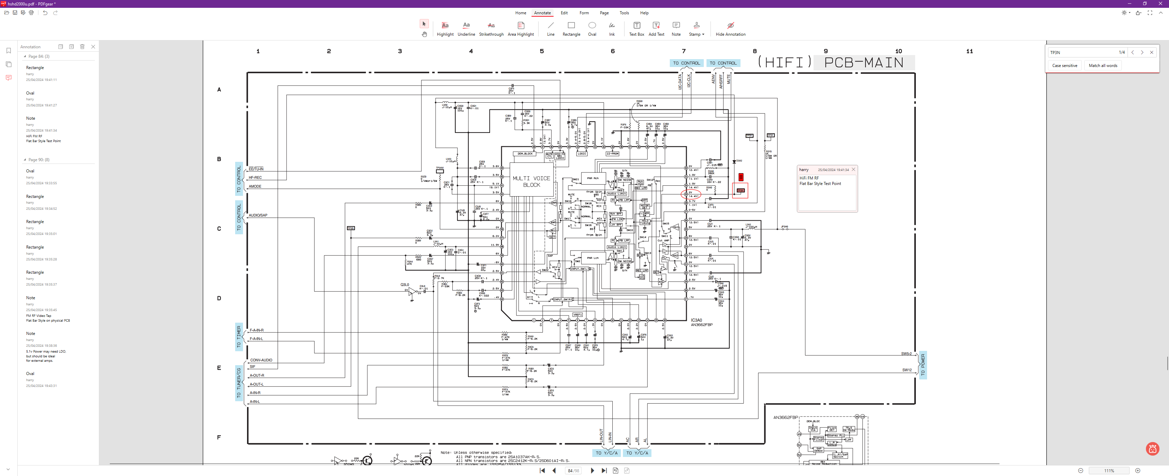
Task: Open the bookmarks sidebar panel
Action: [8, 51]
